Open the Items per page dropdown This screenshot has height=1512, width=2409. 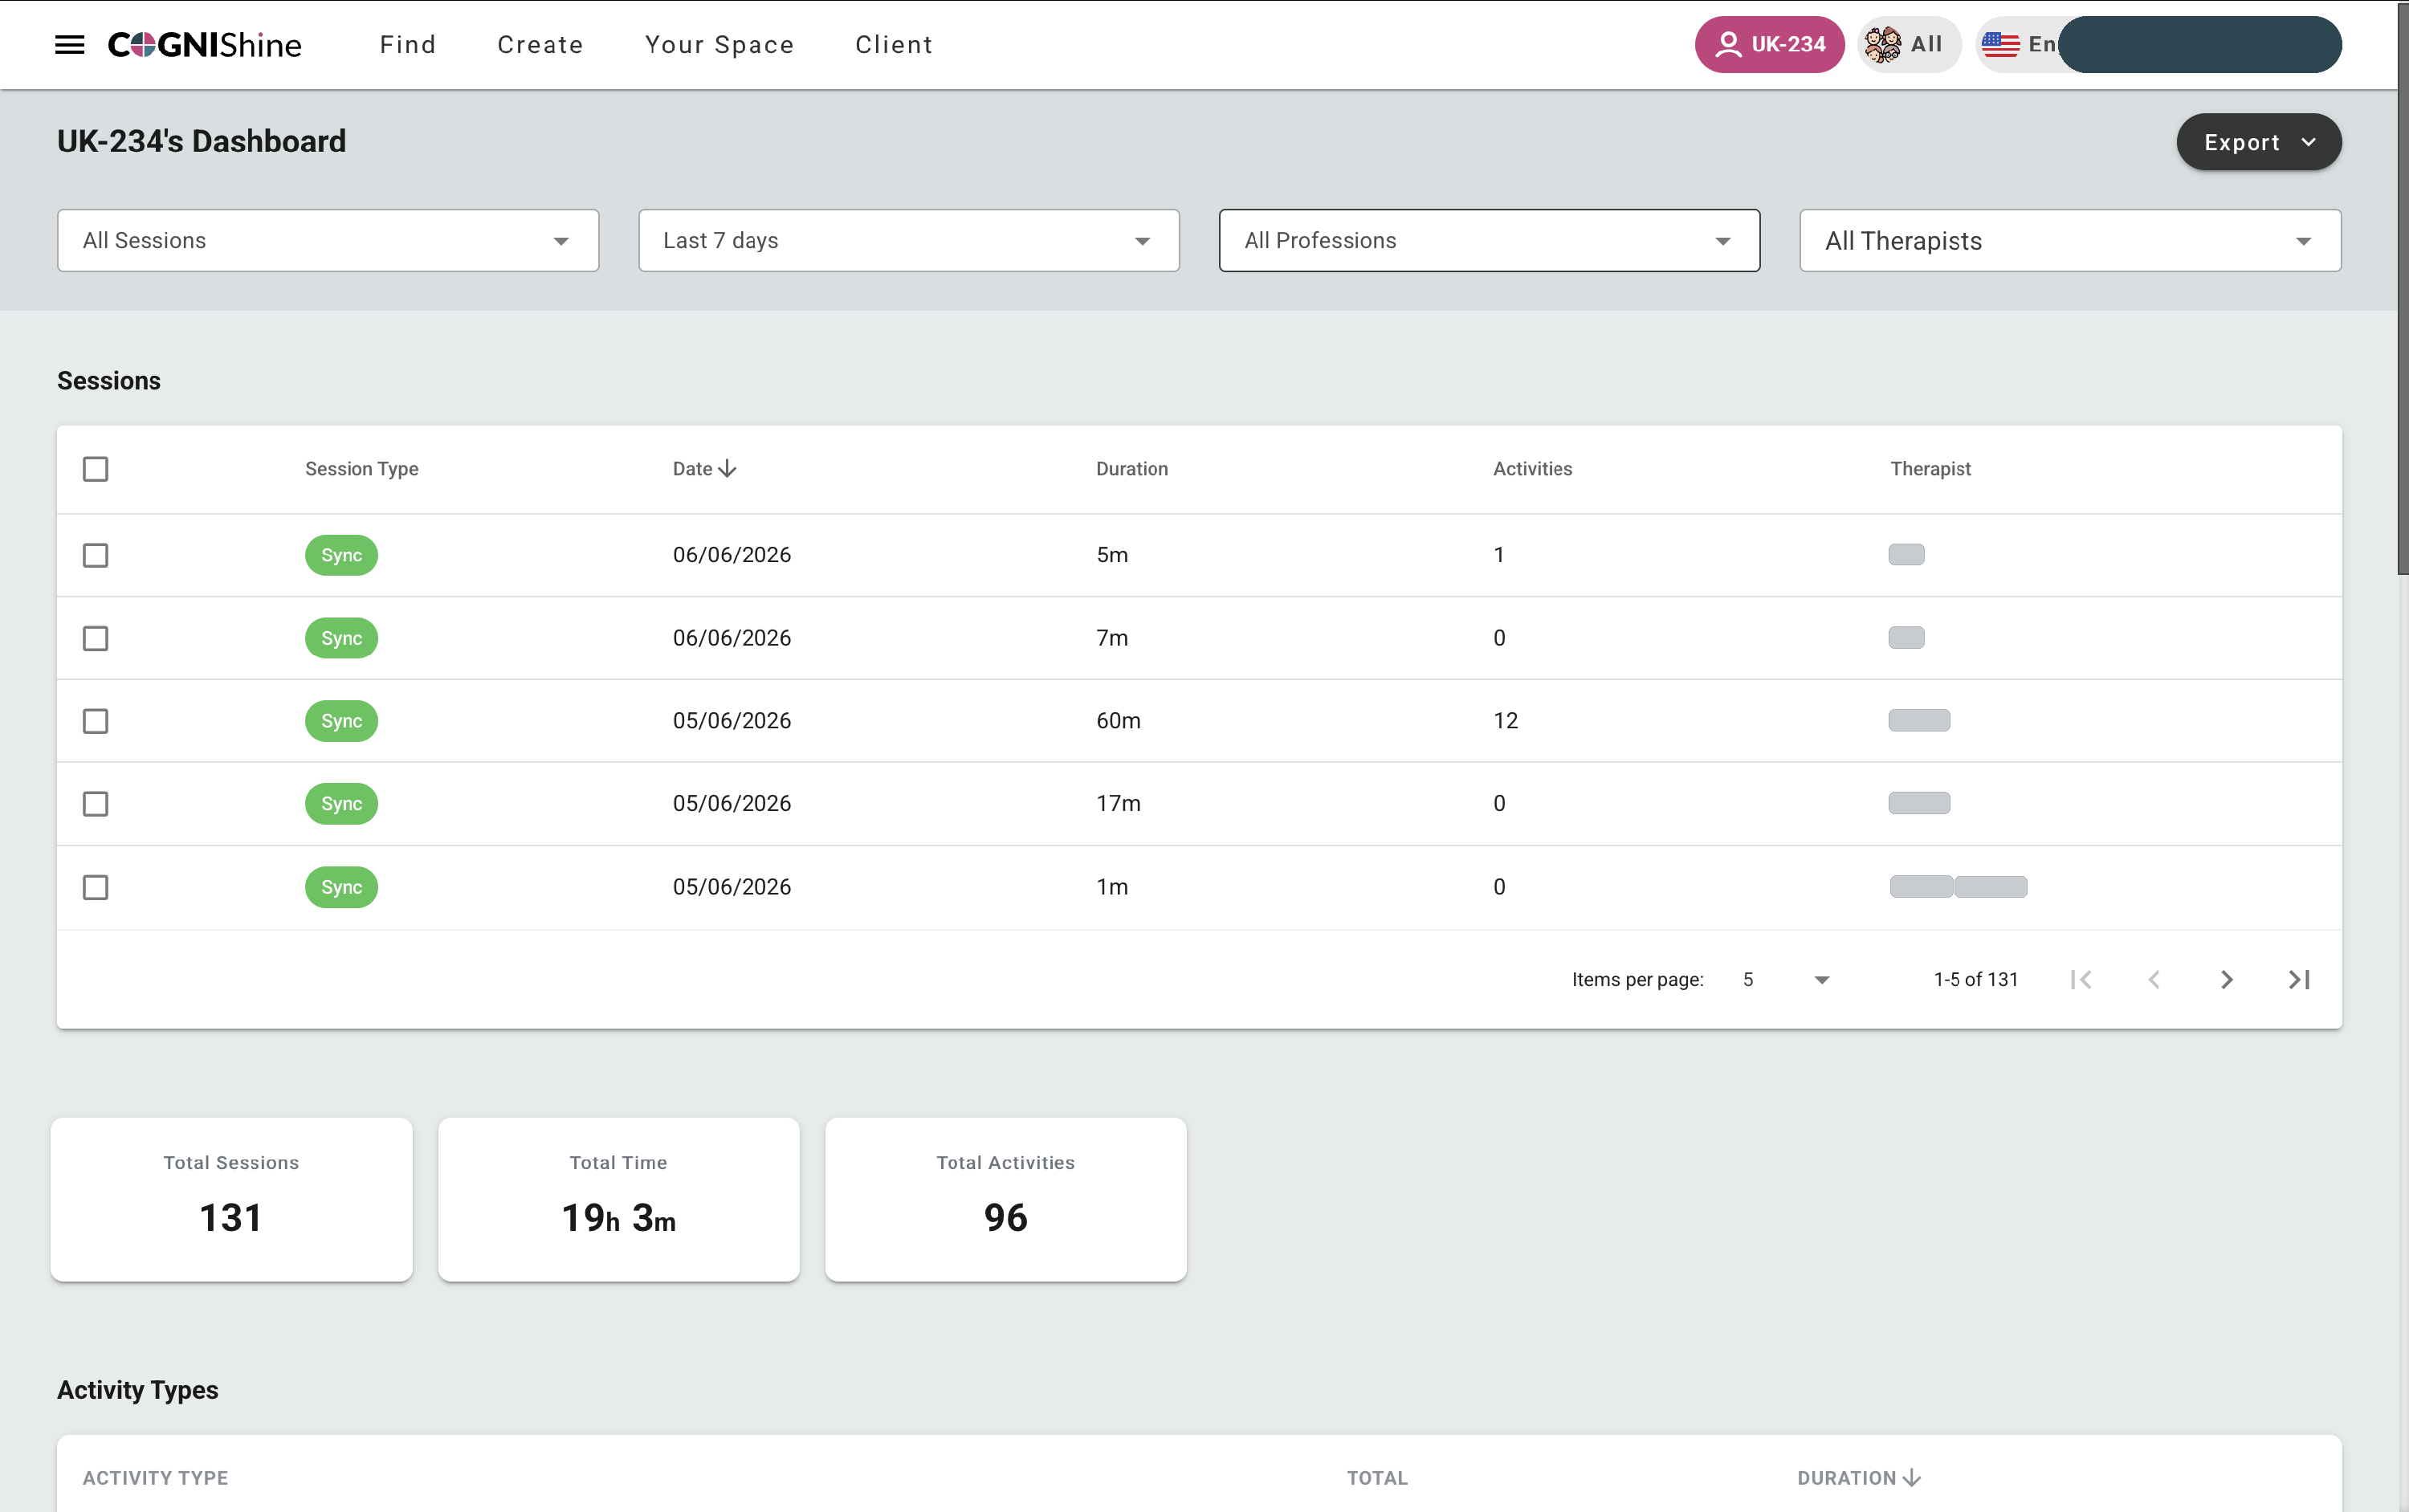click(1786, 980)
